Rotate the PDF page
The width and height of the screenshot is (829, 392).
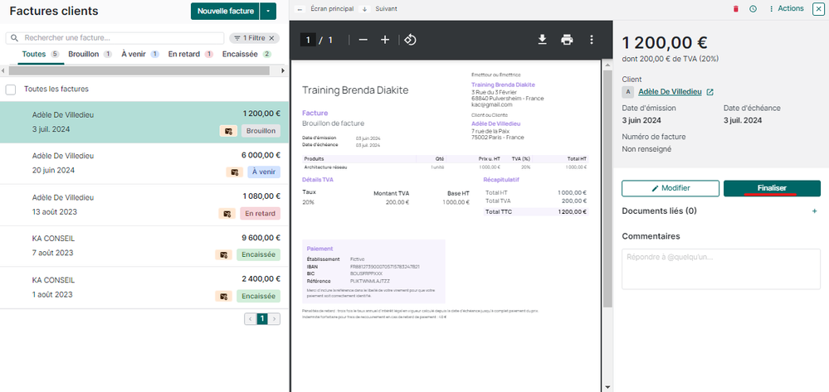click(410, 40)
